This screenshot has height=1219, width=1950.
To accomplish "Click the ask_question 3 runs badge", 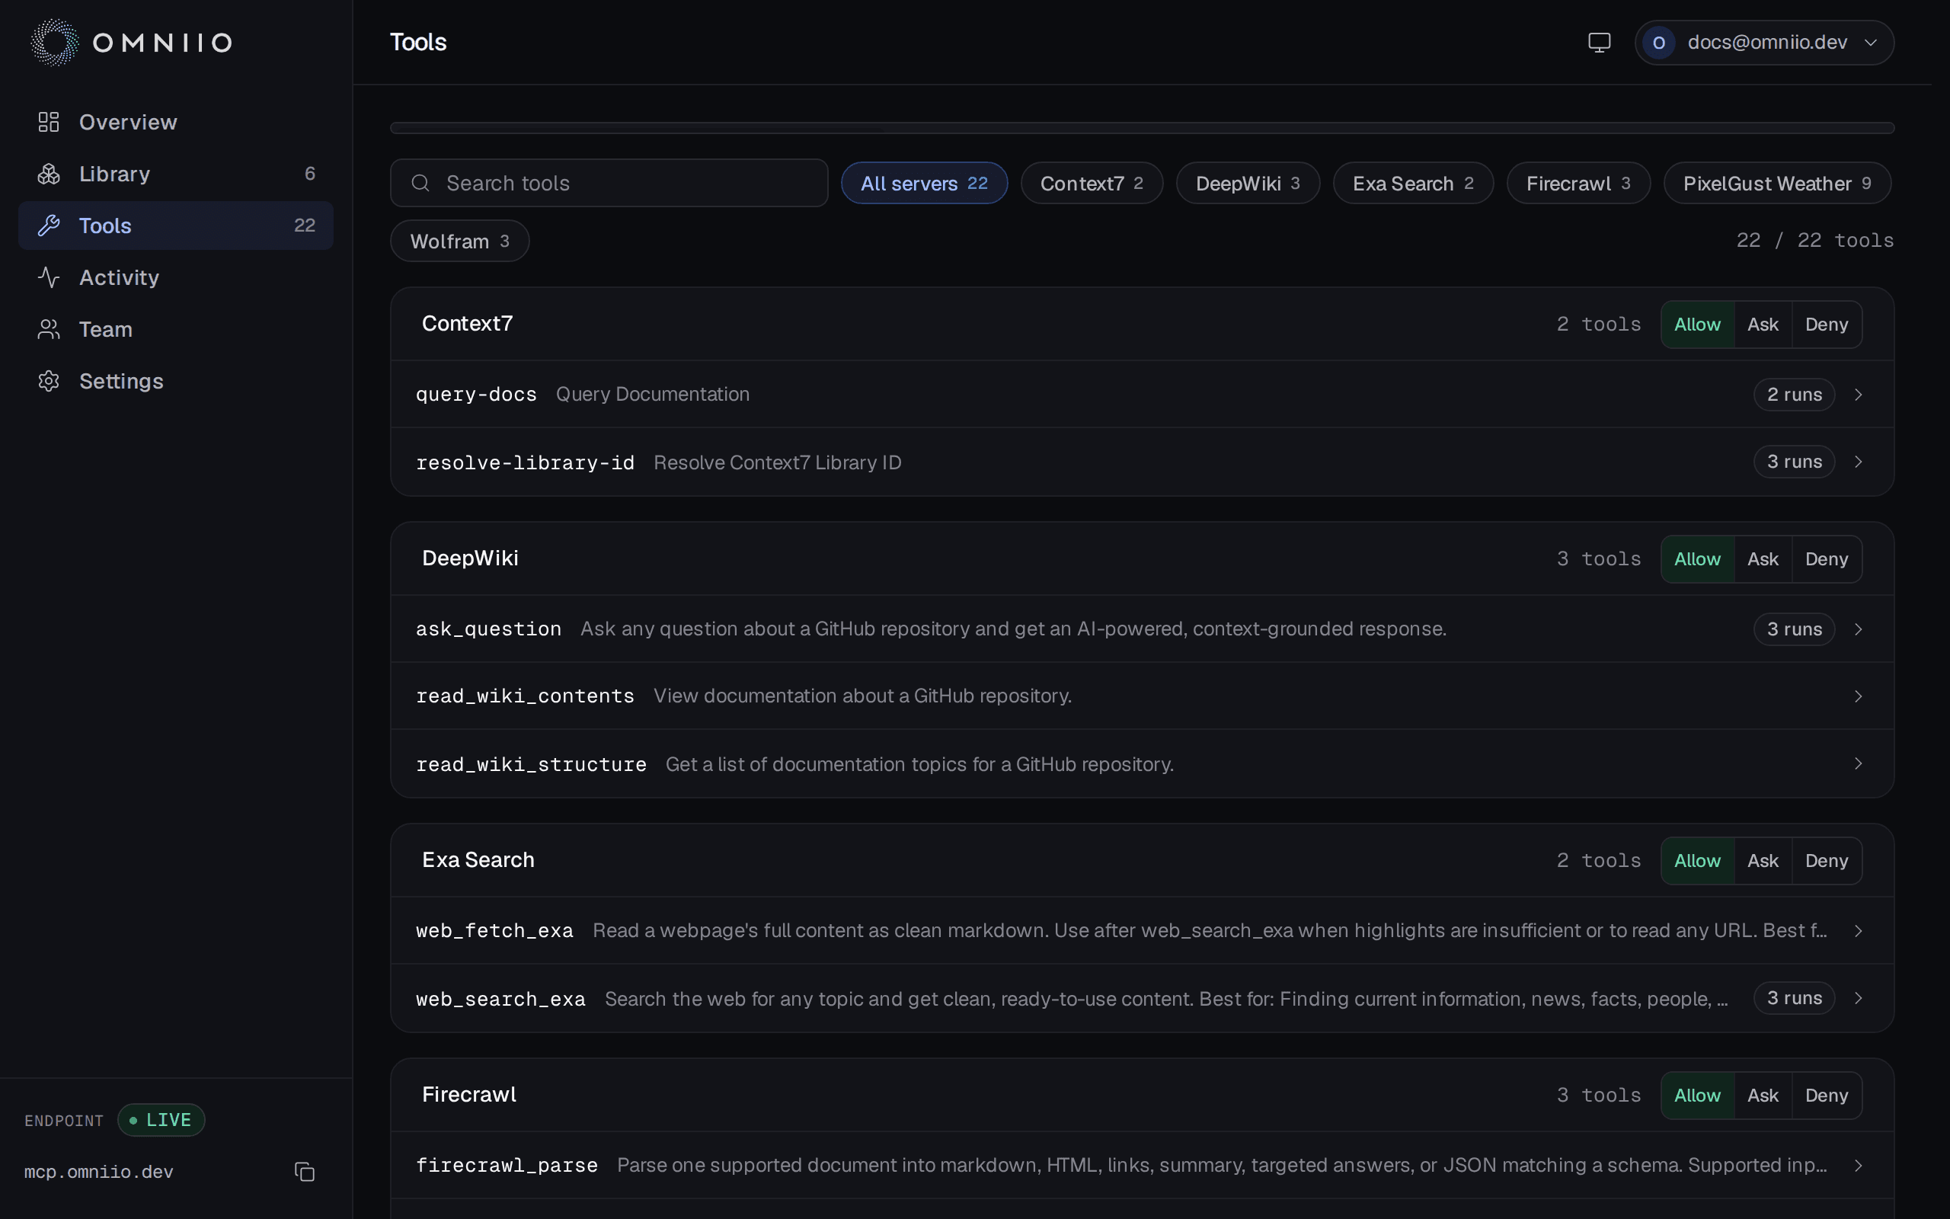I will pyautogui.click(x=1794, y=629).
